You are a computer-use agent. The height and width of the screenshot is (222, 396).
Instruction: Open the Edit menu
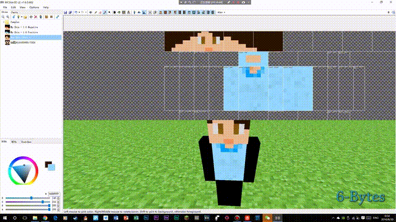tap(13, 7)
